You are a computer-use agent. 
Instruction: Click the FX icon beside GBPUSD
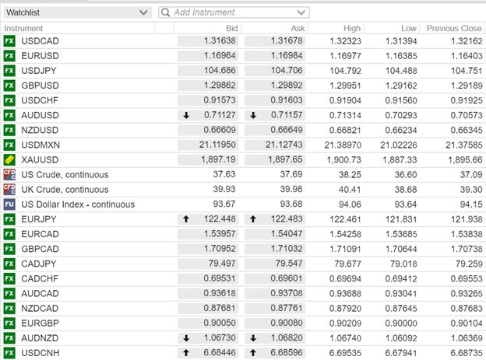tap(9, 86)
